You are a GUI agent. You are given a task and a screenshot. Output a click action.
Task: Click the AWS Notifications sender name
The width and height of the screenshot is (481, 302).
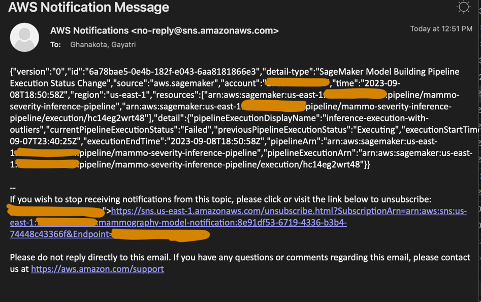(89, 31)
